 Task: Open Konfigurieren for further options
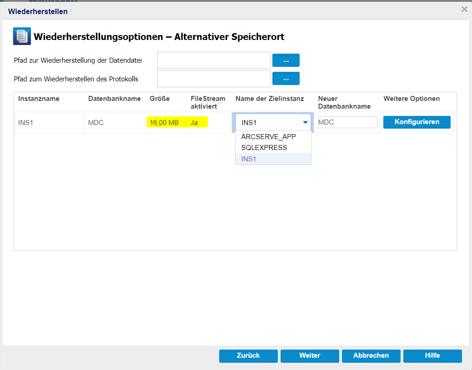pyautogui.click(x=417, y=122)
